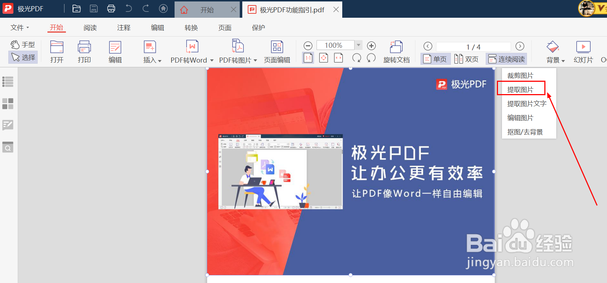Go to next page arrow

click(520, 46)
